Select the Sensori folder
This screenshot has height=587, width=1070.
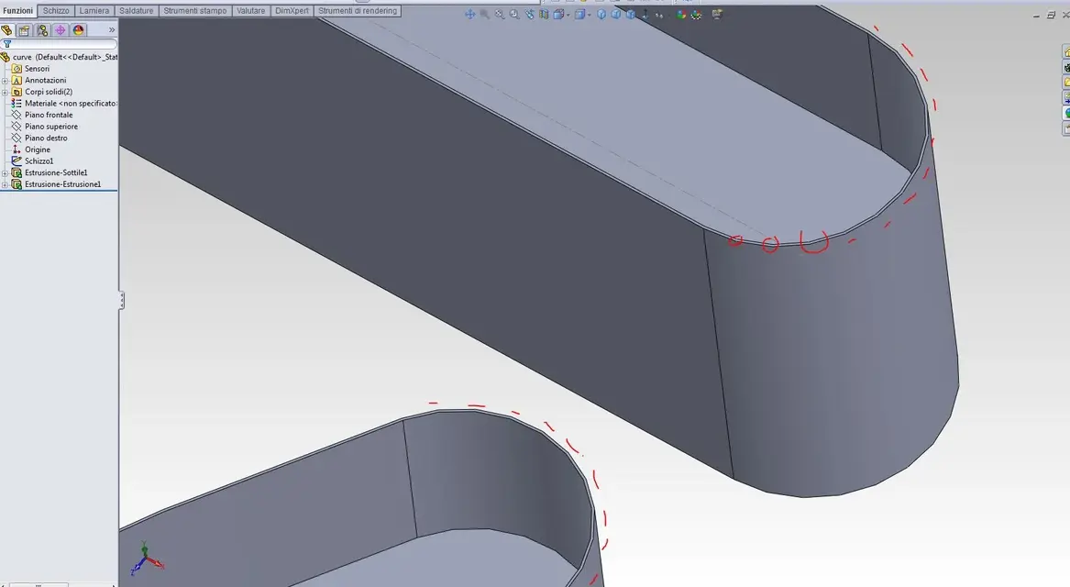pos(37,69)
